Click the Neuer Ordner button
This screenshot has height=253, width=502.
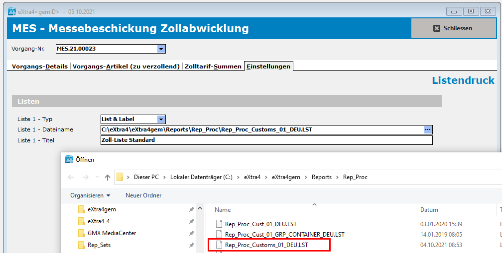(x=143, y=195)
